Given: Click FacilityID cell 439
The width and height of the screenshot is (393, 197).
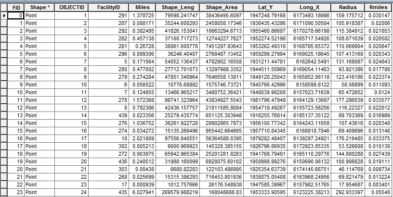Looking at the screenshot, I should [108, 115].
